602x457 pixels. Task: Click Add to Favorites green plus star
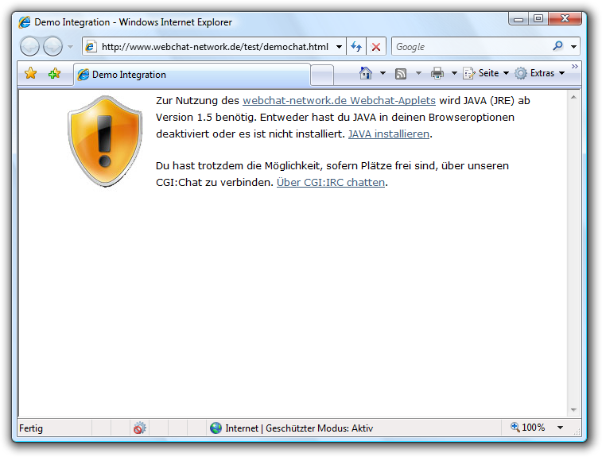[55, 73]
